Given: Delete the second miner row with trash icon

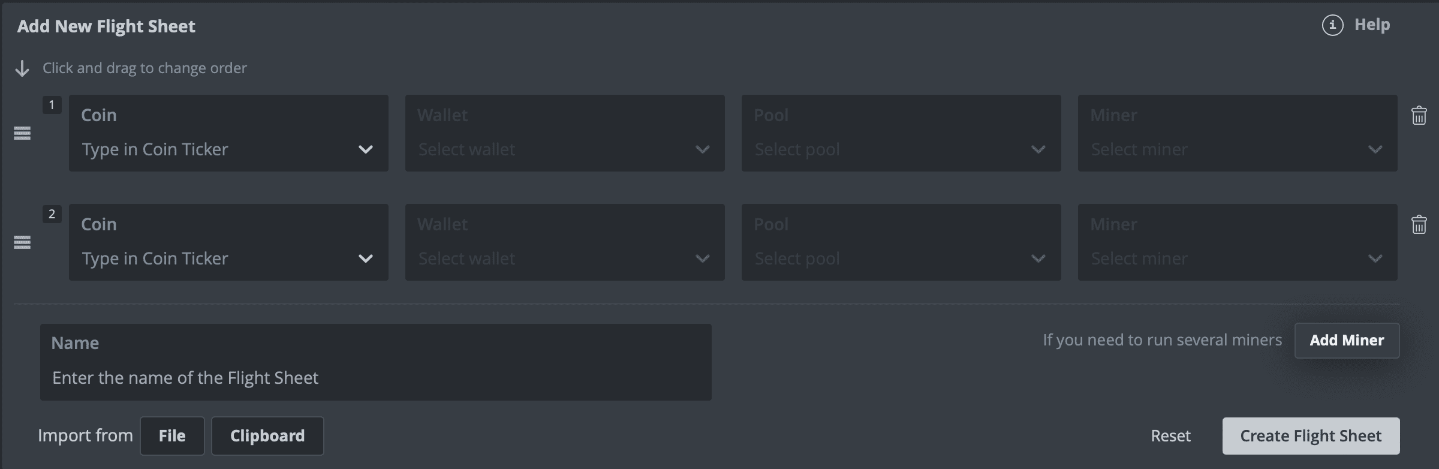Looking at the screenshot, I should pyautogui.click(x=1419, y=224).
